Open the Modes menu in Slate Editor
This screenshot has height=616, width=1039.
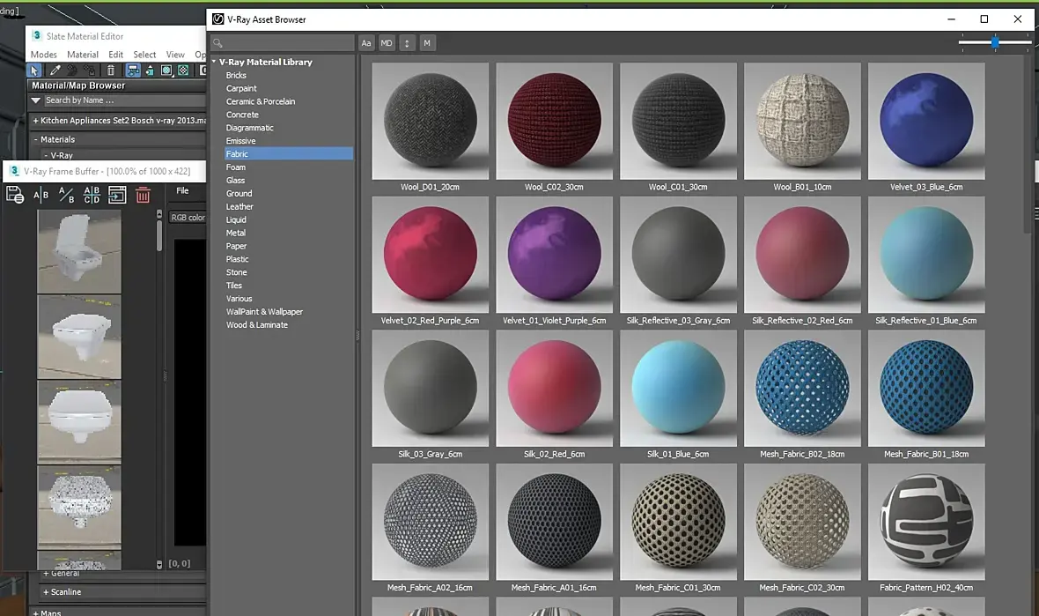click(x=43, y=55)
